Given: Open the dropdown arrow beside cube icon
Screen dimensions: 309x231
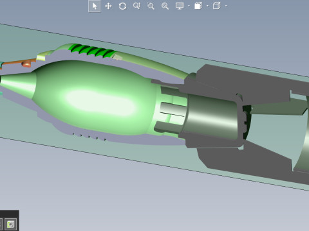Looking at the screenshot, I should click(x=226, y=6).
